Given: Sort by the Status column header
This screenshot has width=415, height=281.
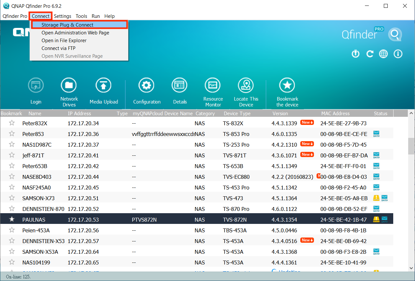Looking at the screenshot, I should tap(381, 114).
